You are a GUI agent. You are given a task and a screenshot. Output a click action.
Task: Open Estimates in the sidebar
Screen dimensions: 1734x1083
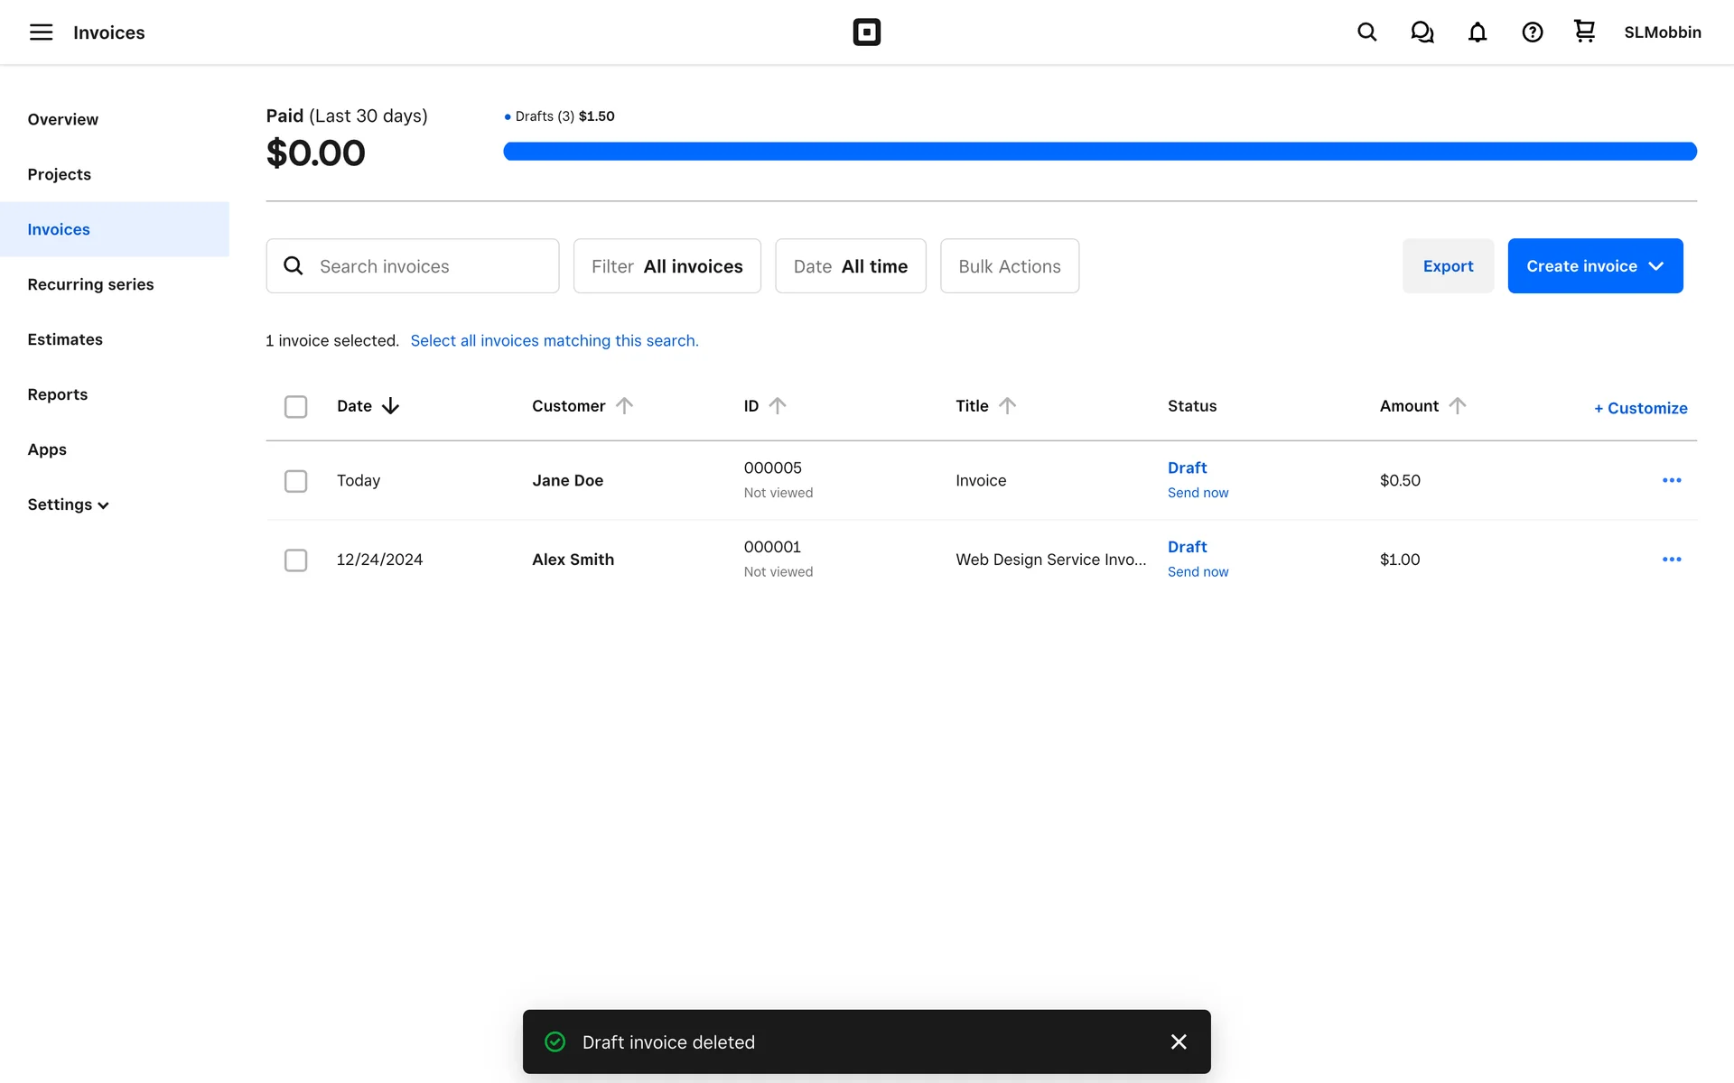tap(65, 339)
